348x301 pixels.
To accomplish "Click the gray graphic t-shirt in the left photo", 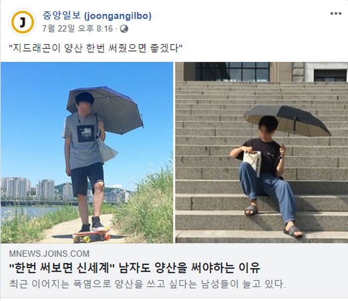I will click(x=83, y=140).
